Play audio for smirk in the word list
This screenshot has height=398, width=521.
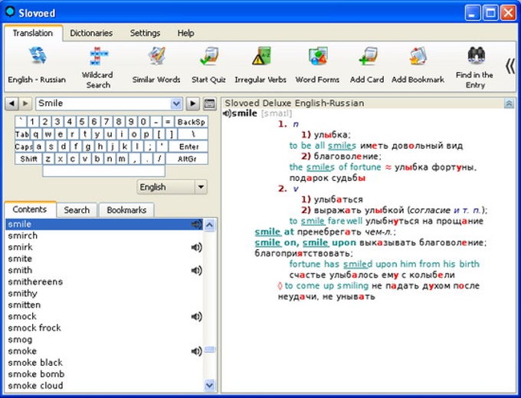tap(196, 248)
